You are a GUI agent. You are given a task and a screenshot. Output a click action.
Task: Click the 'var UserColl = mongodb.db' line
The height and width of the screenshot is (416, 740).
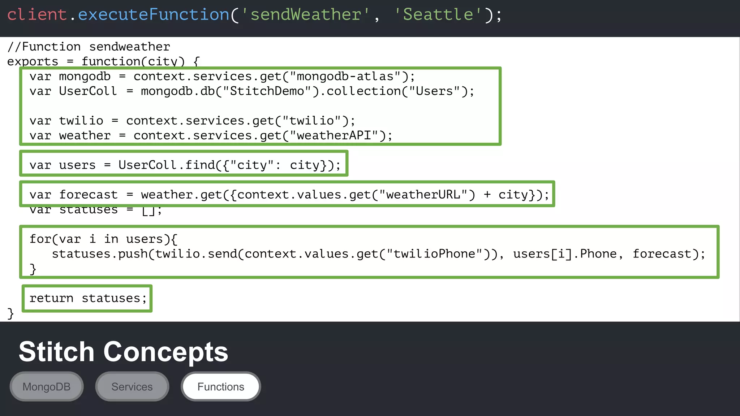[252, 91]
